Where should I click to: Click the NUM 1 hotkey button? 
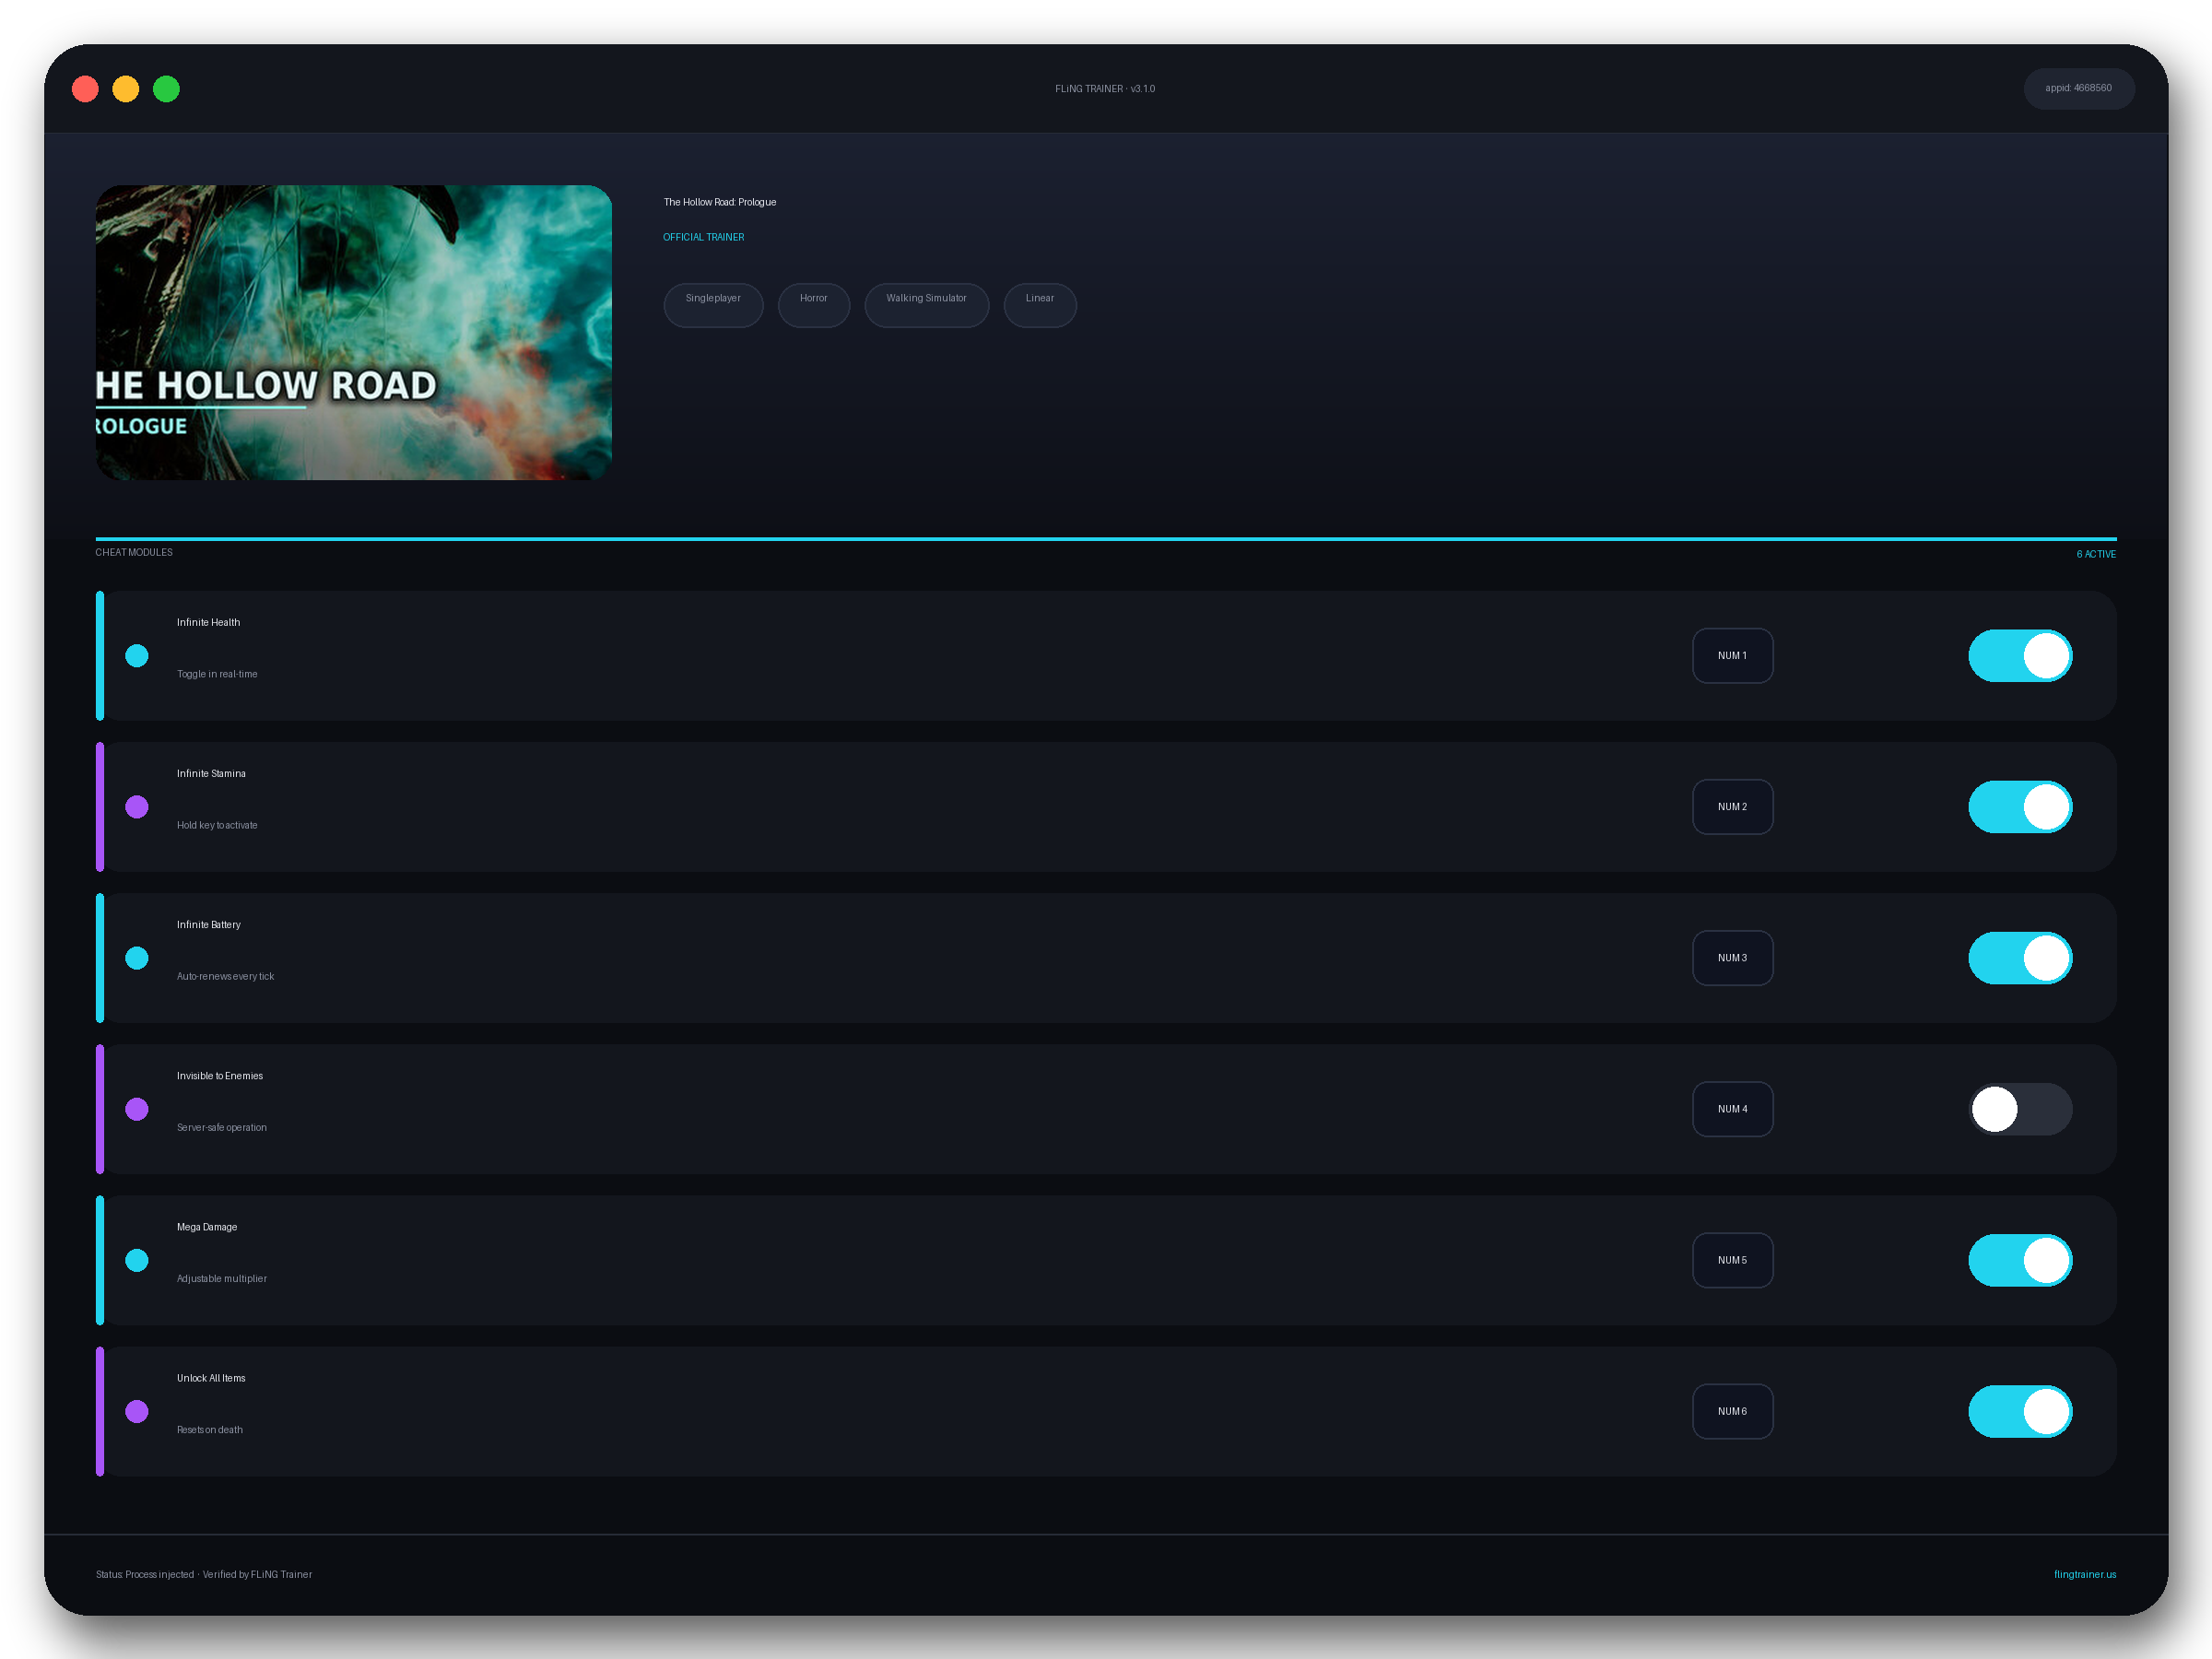point(1732,656)
